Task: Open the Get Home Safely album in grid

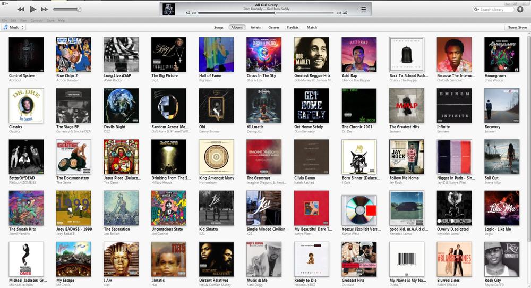Action: [312, 106]
